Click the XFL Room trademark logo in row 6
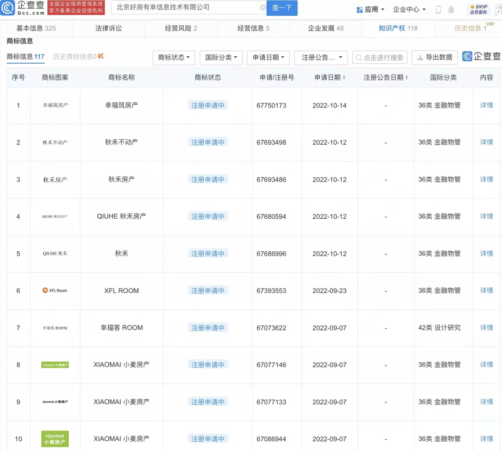Screen dimensions: 502x451 pos(55,290)
